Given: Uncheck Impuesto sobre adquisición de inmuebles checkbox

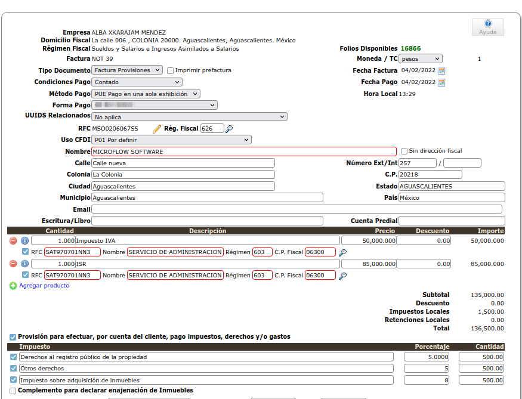Looking at the screenshot, I should [13, 380].
